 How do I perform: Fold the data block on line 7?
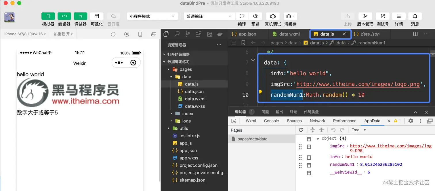pos(253,60)
